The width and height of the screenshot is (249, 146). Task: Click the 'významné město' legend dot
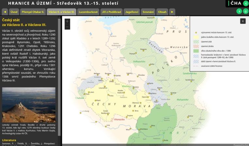pyautogui.click(x=196, y=33)
